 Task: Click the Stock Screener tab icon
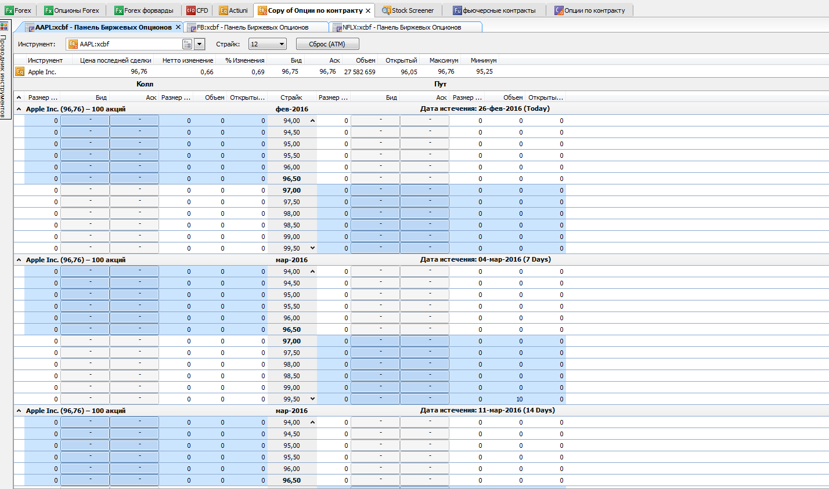click(387, 10)
